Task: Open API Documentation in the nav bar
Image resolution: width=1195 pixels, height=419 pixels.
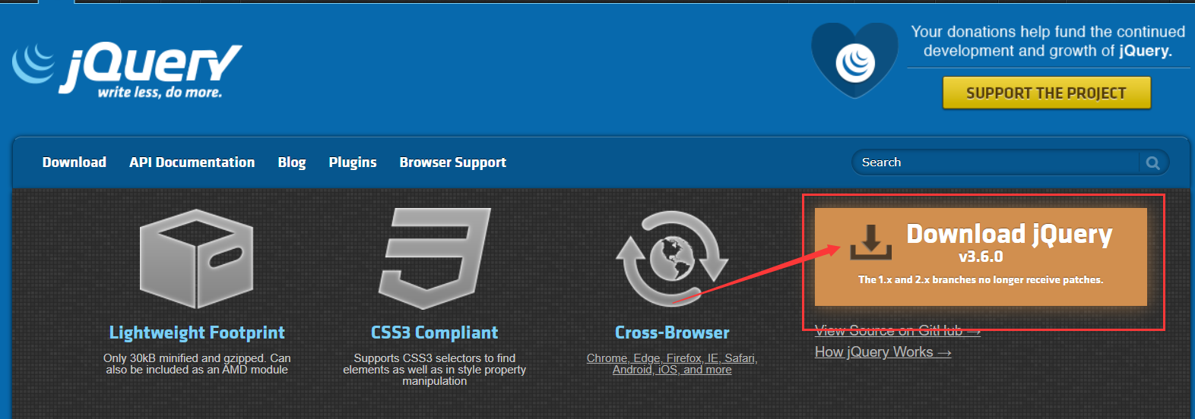Action: pyautogui.click(x=192, y=162)
